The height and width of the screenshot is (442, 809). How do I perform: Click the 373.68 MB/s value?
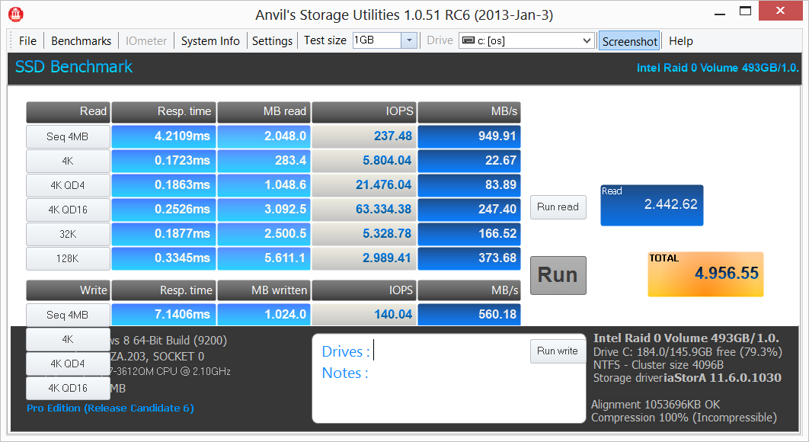coord(469,258)
